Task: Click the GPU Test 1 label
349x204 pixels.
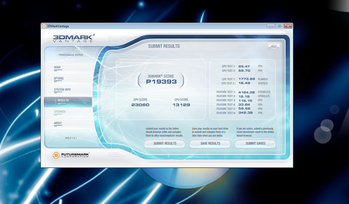Action: click(229, 66)
